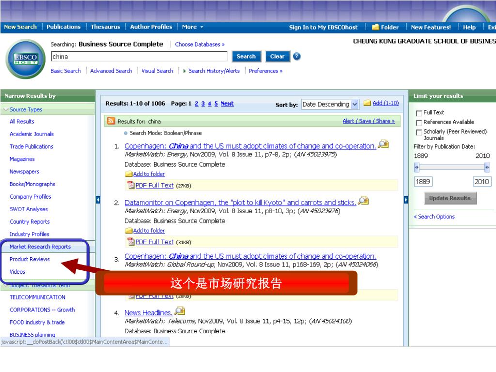The image size is (496, 372).
Task: Go to results page 3
Action: [x=203, y=104]
